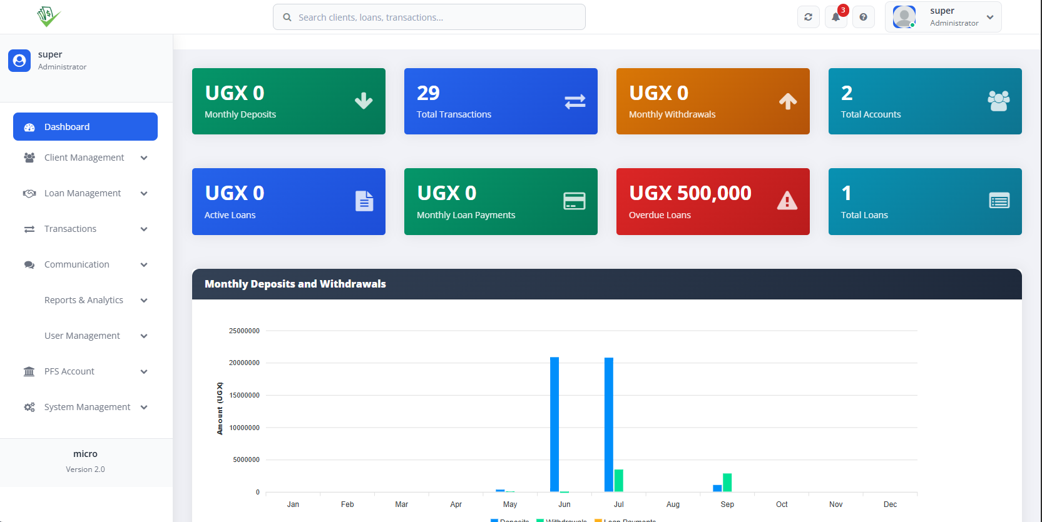Open the Transactions sidebar menu
Image resolution: width=1042 pixels, height=522 pixels.
pyautogui.click(x=85, y=229)
